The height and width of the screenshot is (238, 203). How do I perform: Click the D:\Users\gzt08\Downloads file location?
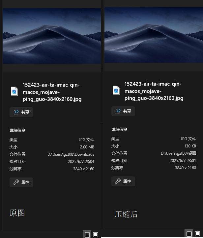click(x=71, y=154)
